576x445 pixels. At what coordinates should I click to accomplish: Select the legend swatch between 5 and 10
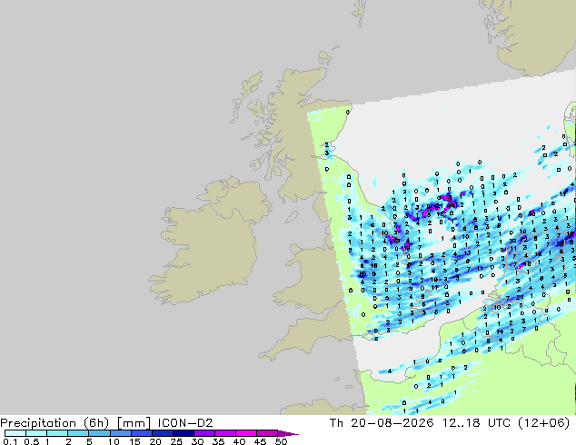tap(100, 433)
